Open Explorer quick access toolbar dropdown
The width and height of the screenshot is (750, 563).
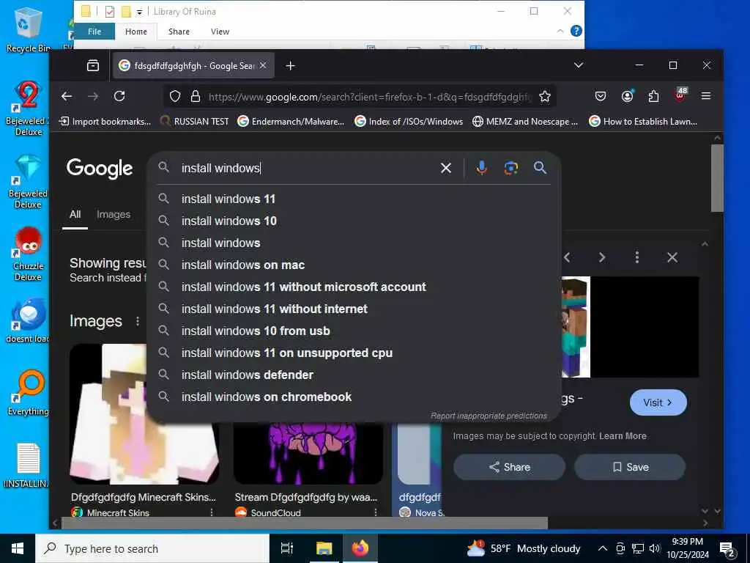[139, 12]
